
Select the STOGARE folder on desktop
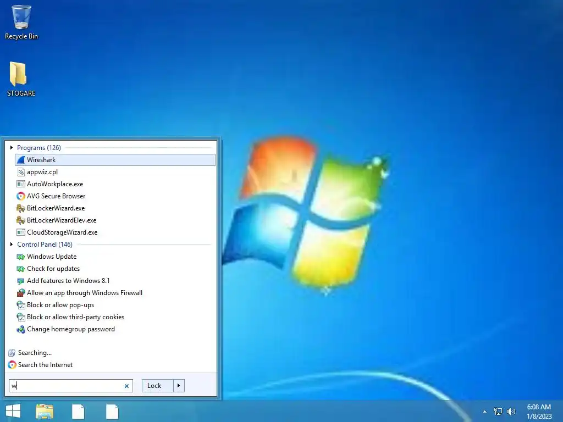tap(21, 79)
